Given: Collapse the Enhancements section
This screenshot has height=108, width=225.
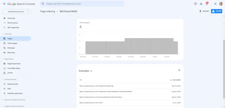Looking at the screenshot, I should coord(9,79).
